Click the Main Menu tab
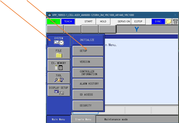This screenshot has height=123, width=179. (x=59, y=119)
